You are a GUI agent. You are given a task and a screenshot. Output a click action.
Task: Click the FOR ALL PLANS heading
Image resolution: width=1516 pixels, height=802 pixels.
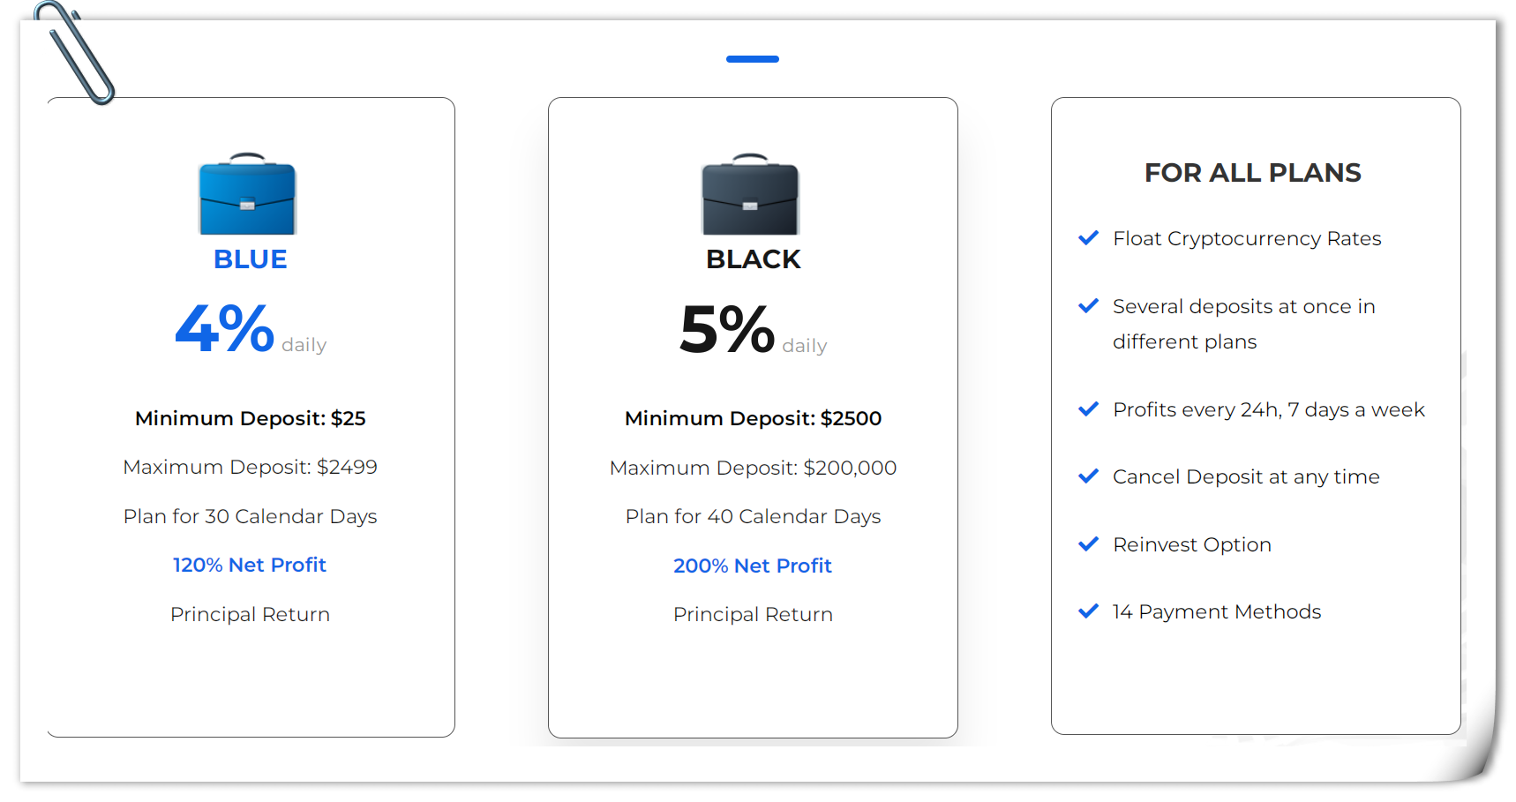click(1253, 173)
